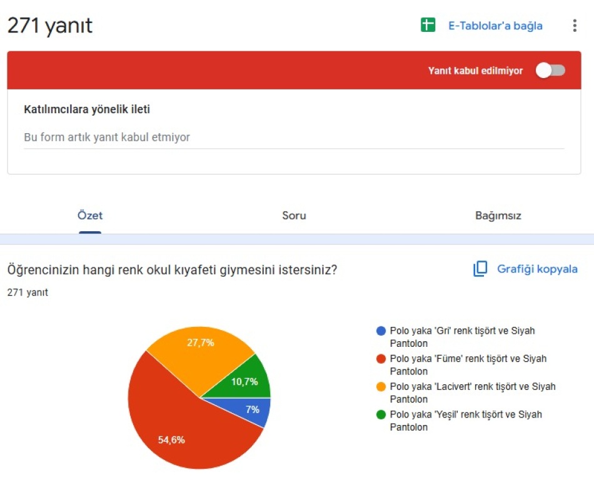Click the blue legend dot for 'Gri'
Viewport: 594px width, 480px height.
[381, 331]
